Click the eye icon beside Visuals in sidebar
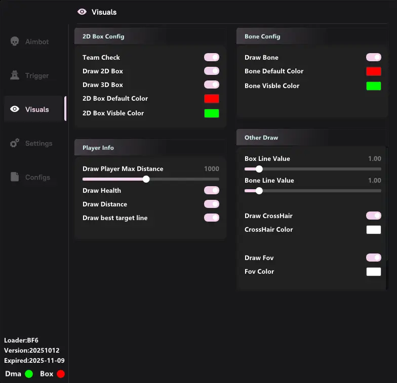 coord(15,109)
